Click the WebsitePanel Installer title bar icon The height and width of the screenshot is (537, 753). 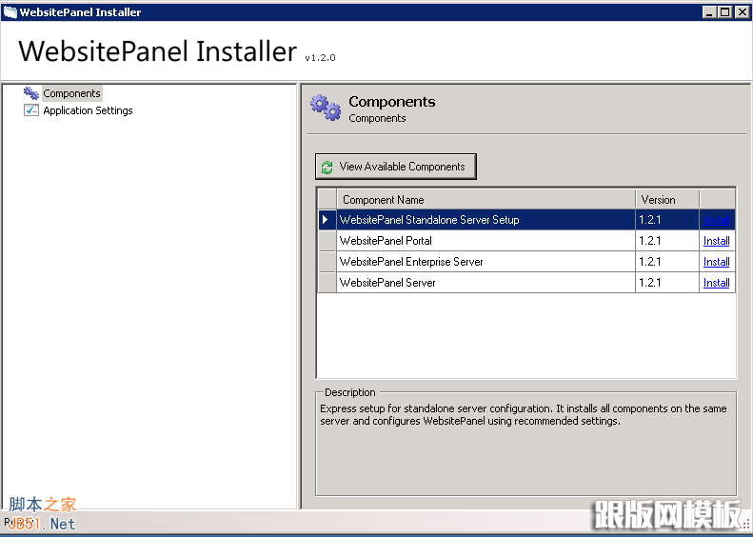10,12
